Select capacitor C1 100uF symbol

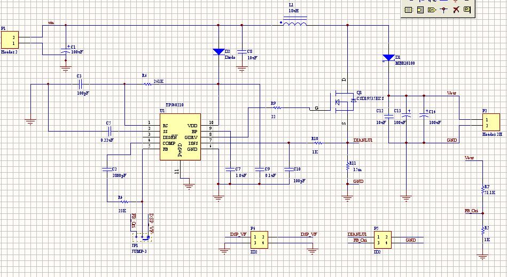[66, 51]
